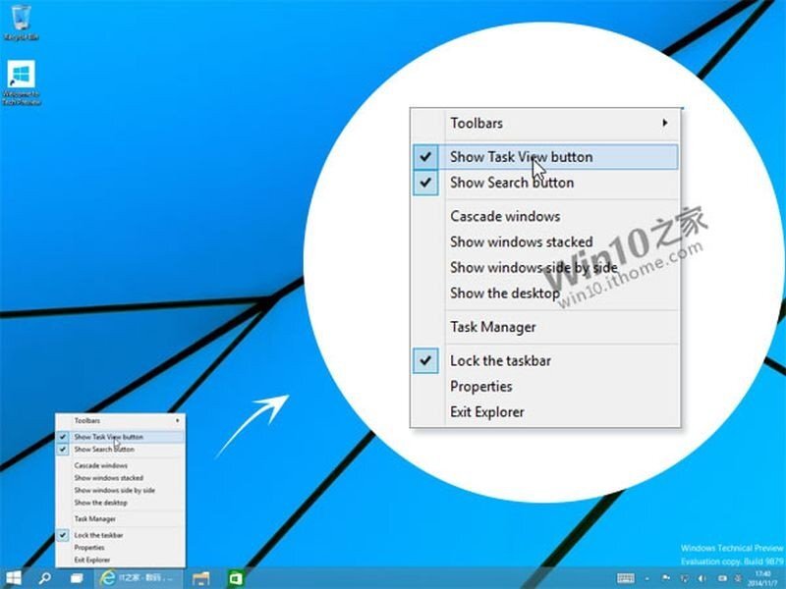Click the Show hidden icons arrow in tray
786x589 pixels.
(646, 577)
